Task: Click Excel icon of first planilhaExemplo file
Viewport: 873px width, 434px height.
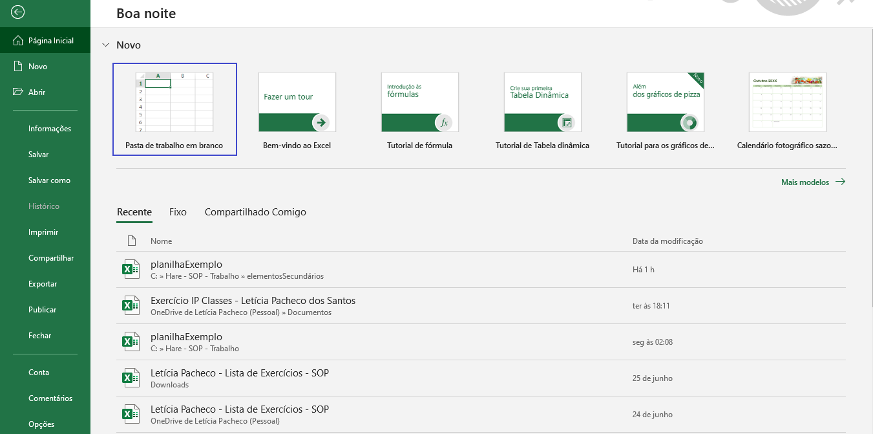Action: click(131, 269)
